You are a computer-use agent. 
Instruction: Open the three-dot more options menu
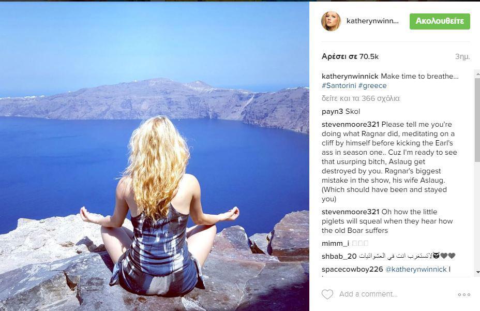point(464,294)
